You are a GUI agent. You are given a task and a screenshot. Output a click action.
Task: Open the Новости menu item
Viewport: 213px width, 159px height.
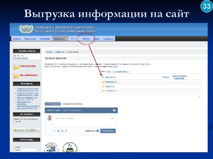(17, 39)
